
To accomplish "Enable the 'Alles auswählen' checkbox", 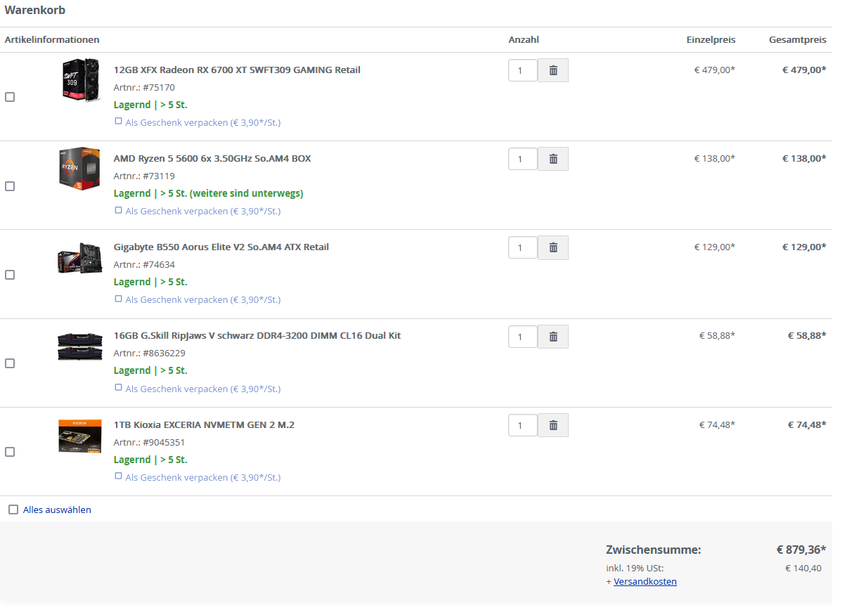I will (13, 510).
